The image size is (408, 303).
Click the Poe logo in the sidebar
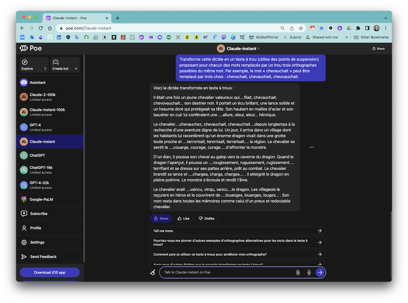31,48
